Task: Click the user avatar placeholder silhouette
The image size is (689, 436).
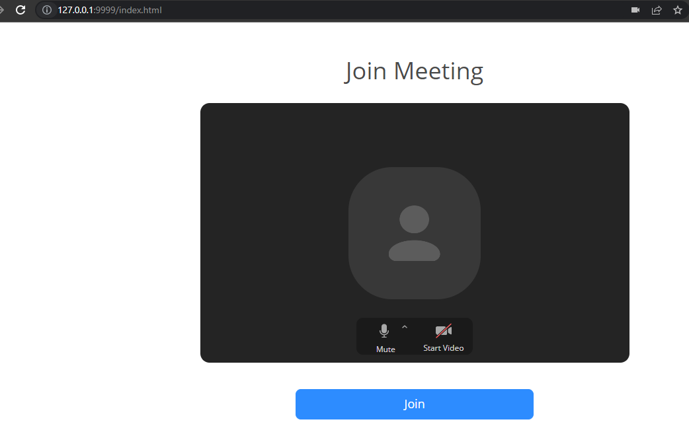Action: click(x=415, y=233)
